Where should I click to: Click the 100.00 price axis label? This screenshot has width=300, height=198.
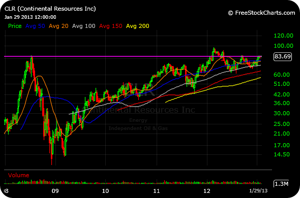click(x=283, y=46)
